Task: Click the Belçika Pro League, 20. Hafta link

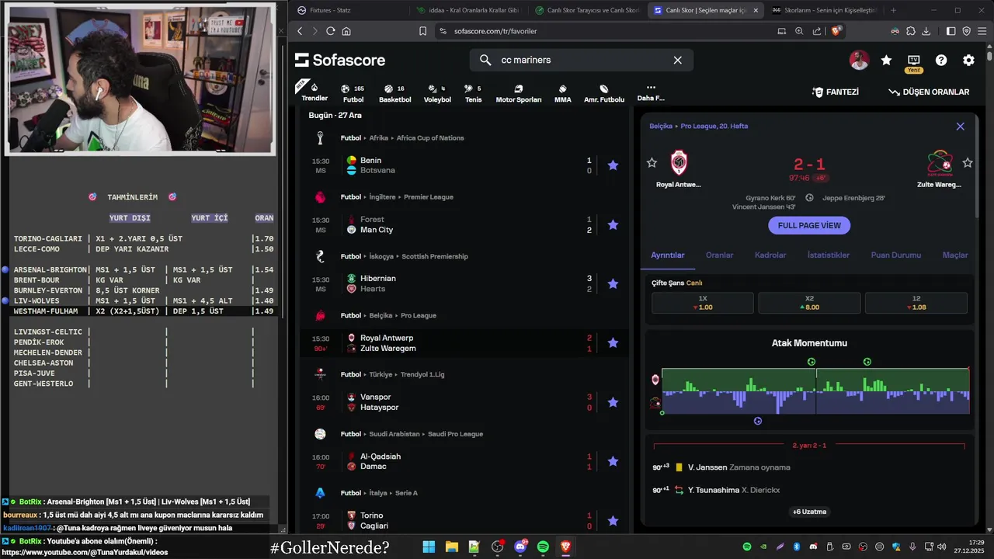Action: [698, 126]
